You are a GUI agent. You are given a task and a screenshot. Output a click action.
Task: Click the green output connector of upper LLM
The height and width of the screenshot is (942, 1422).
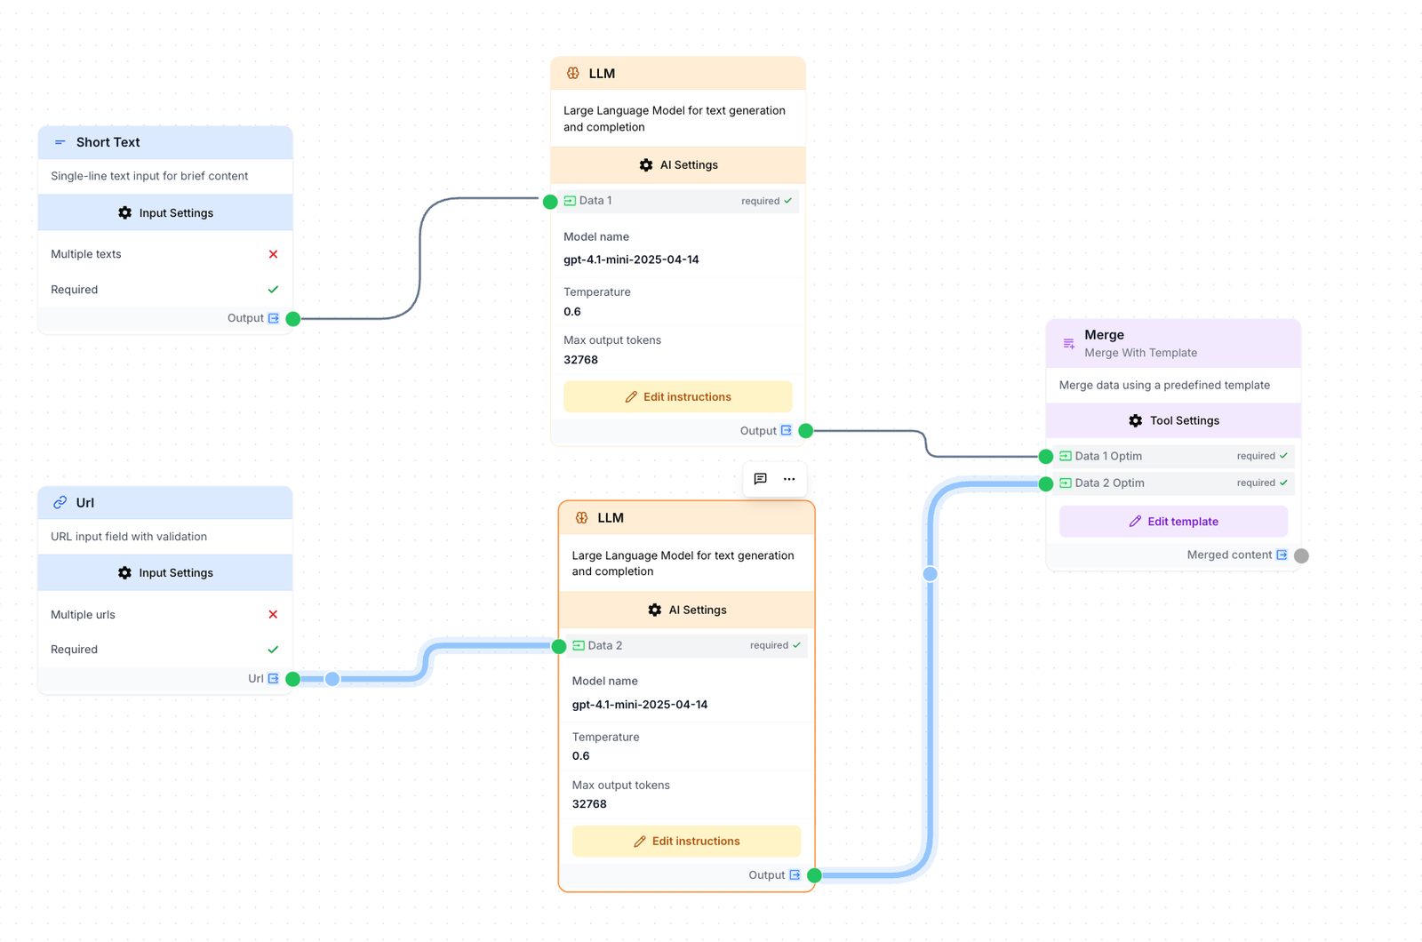pos(806,431)
